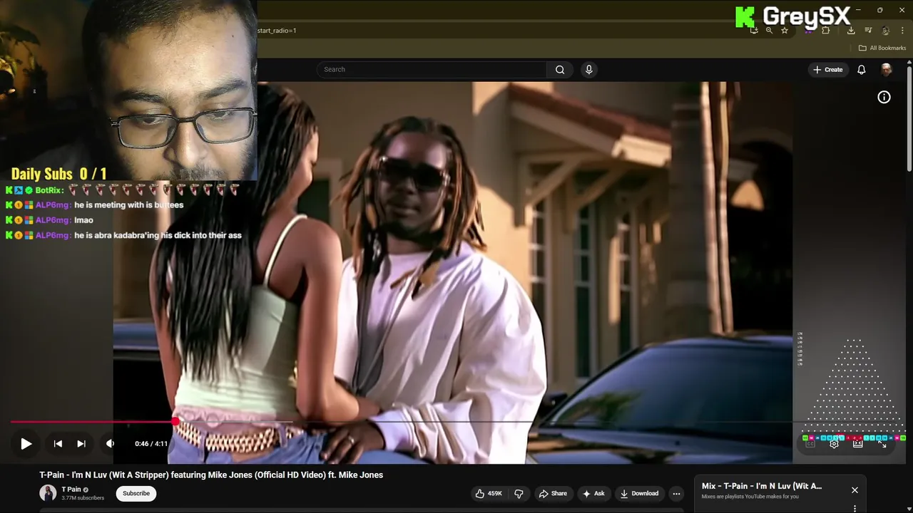Open the Mix playlist options menu
Viewport: 913px width, 513px height.
(855, 509)
